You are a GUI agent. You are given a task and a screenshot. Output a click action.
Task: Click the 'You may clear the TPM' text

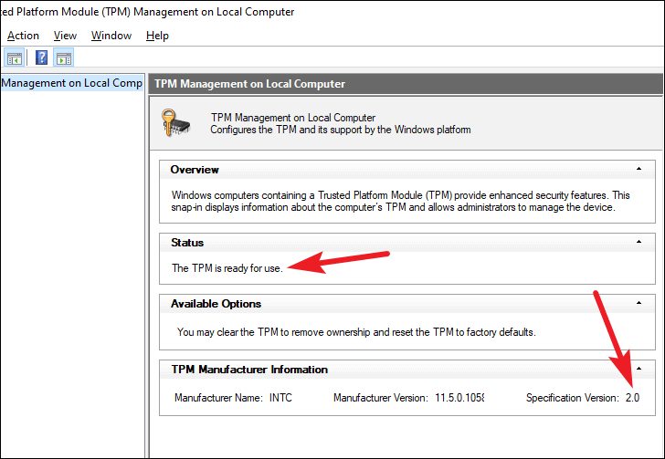pos(356,332)
